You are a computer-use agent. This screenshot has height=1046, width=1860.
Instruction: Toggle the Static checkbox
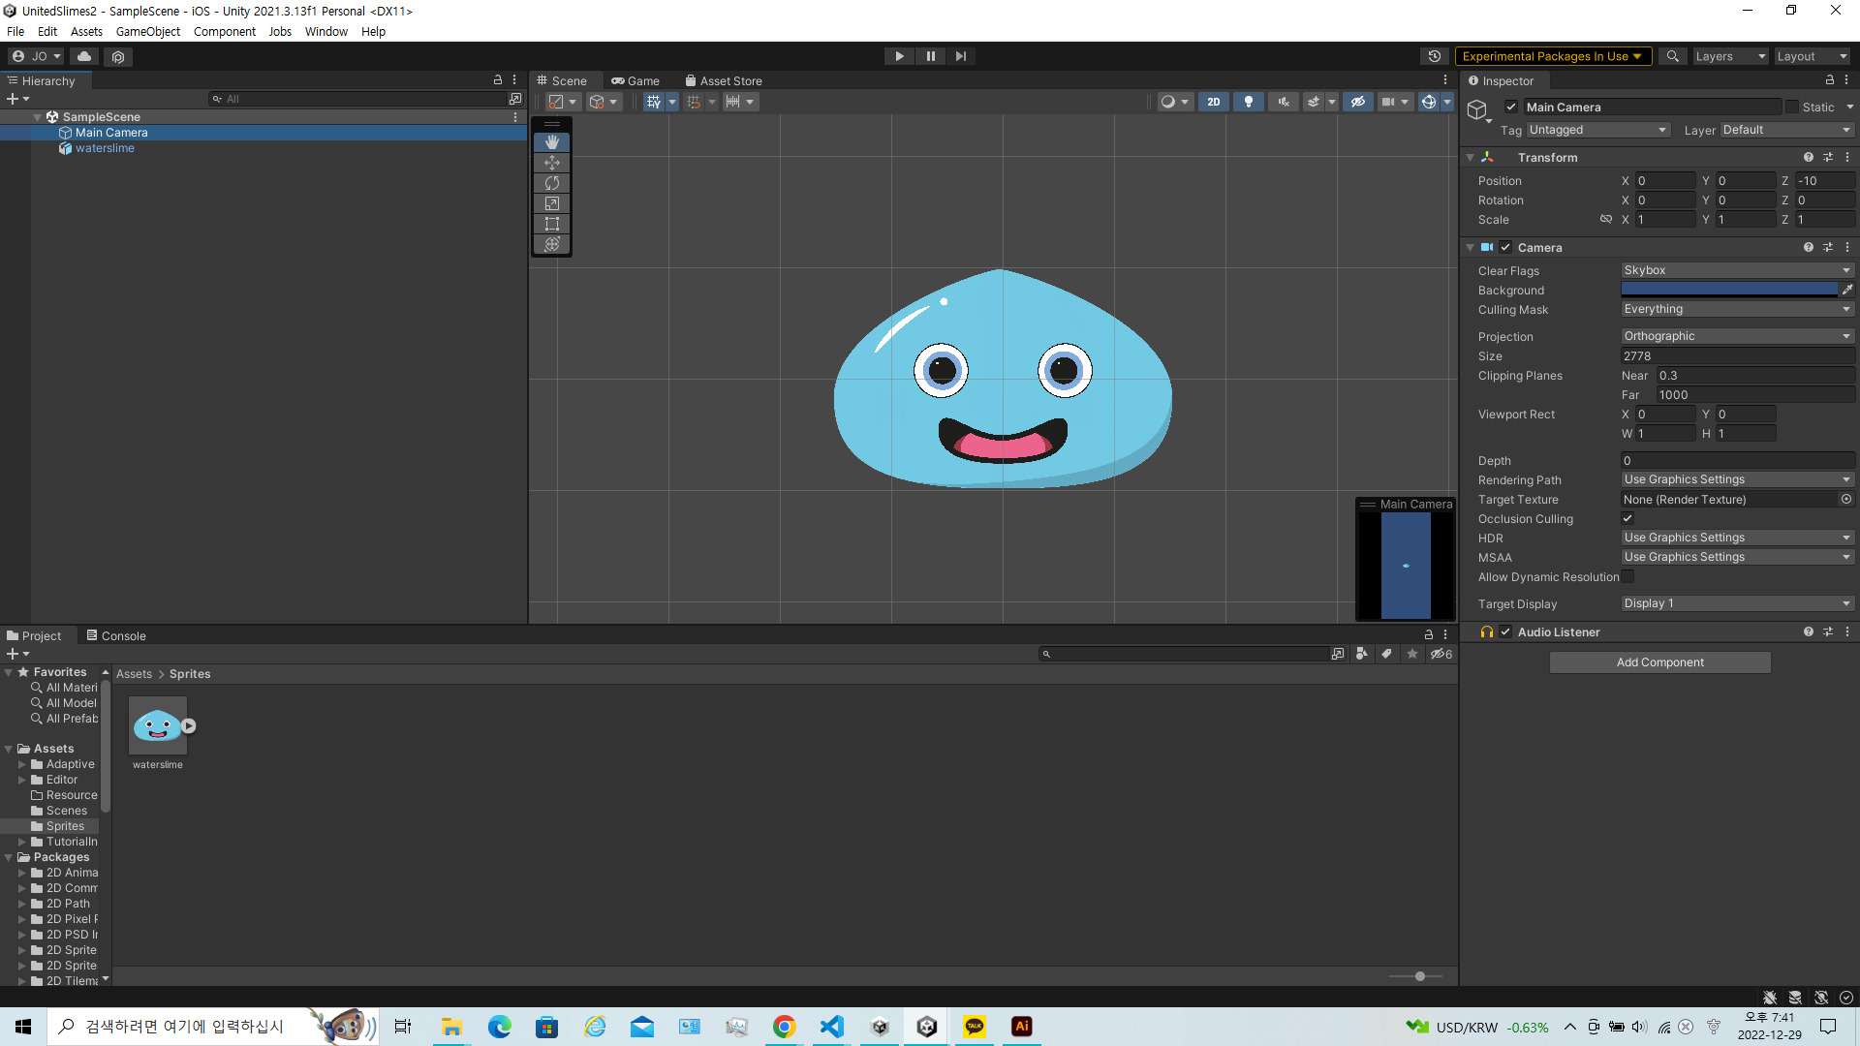pos(1792,107)
